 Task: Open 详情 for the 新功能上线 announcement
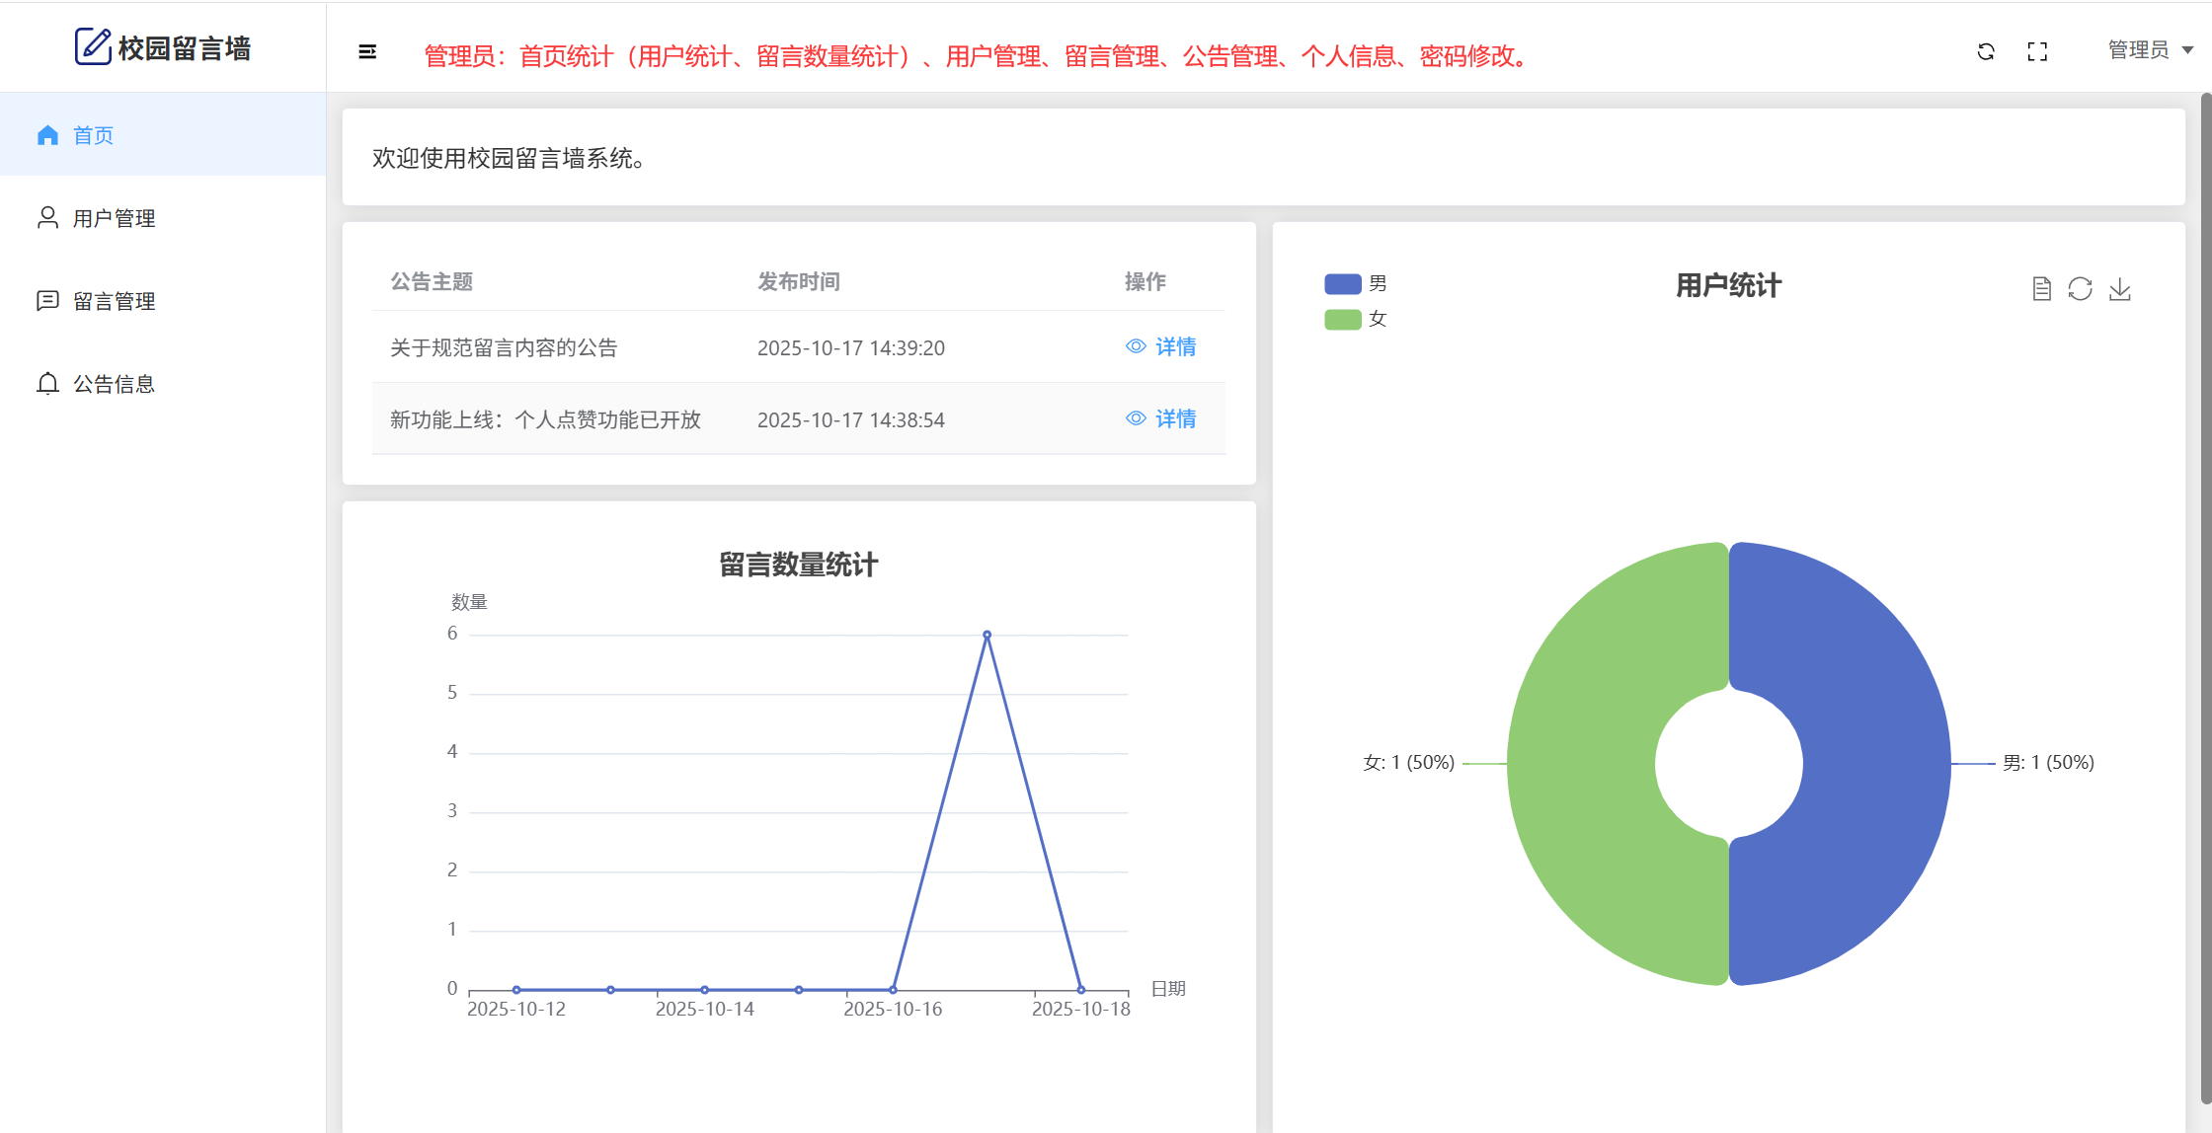(x=1175, y=418)
